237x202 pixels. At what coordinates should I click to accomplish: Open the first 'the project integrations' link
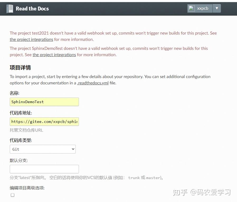tap(31, 39)
